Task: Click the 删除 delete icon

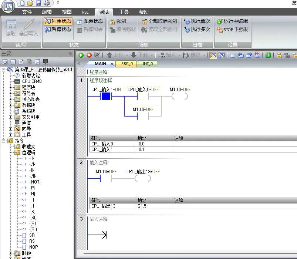Action: [x=186, y=55]
